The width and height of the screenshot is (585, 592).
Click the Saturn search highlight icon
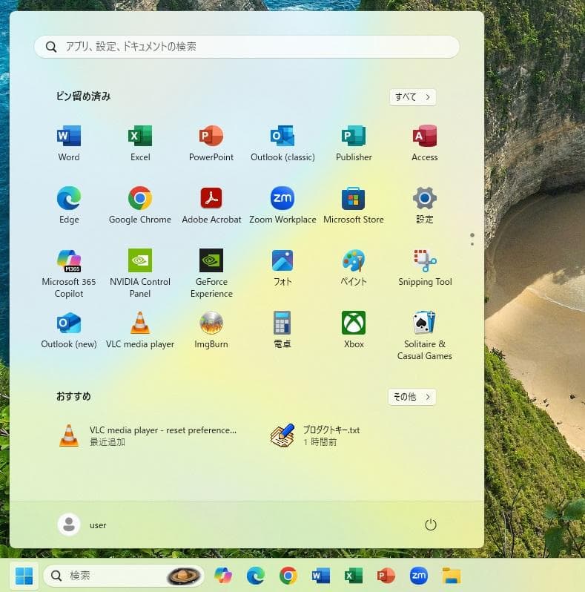point(184,576)
